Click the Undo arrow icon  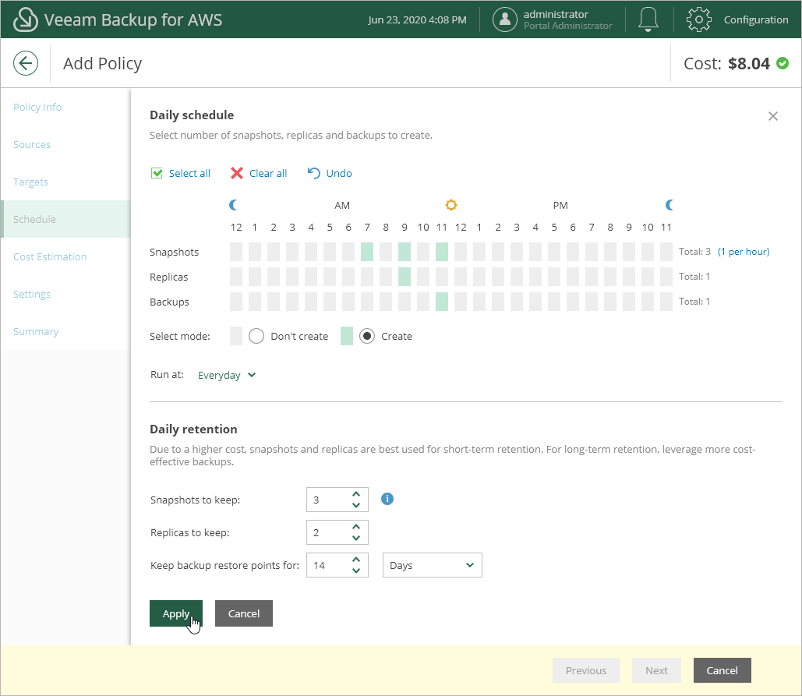point(313,173)
